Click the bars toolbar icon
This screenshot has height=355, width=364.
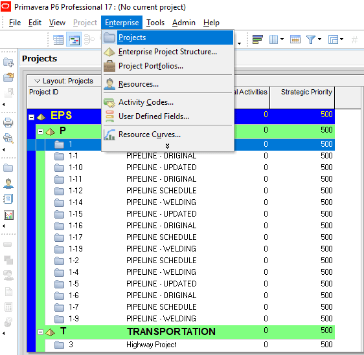(x=257, y=39)
